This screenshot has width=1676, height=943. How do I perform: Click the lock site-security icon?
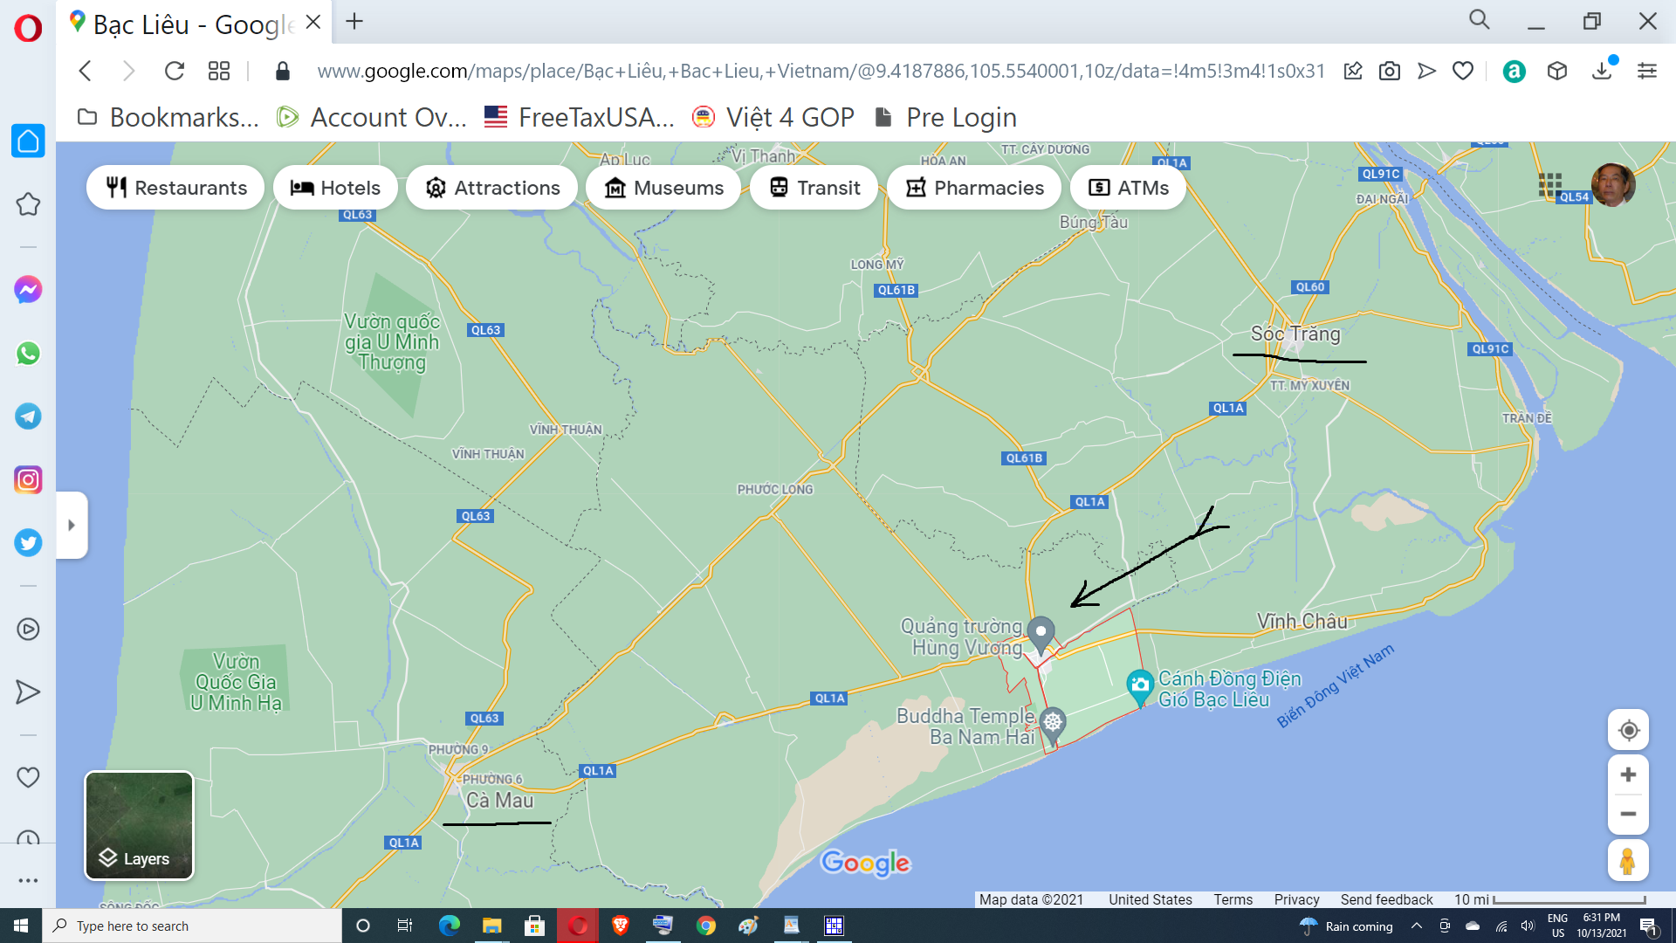click(x=282, y=71)
